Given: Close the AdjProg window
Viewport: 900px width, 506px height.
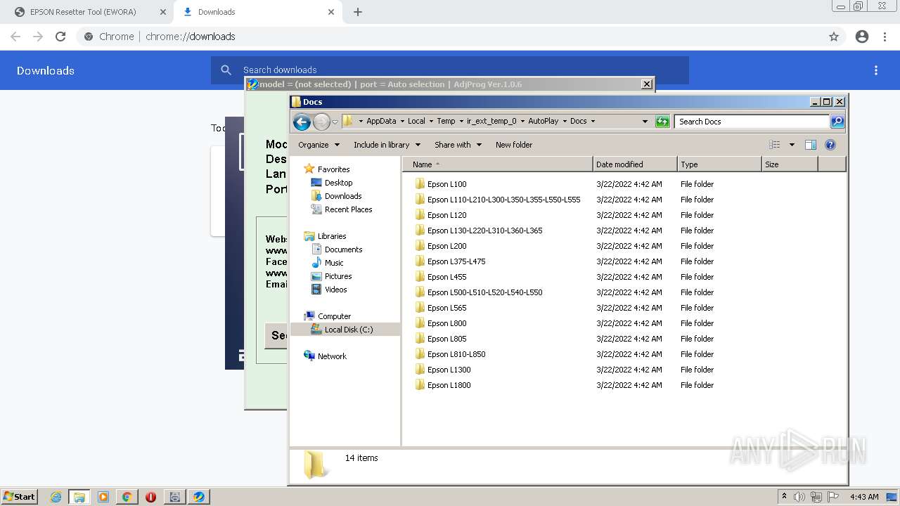Looking at the screenshot, I should pyautogui.click(x=647, y=84).
